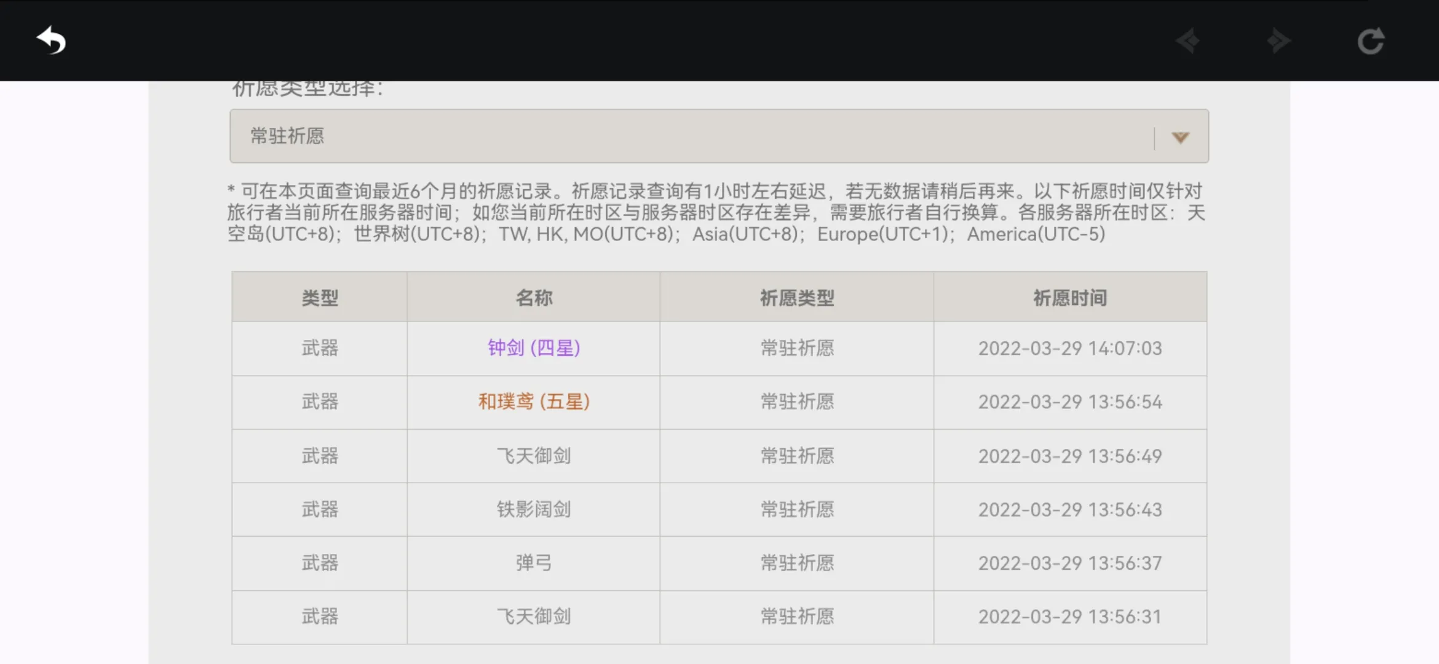Image resolution: width=1439 pixels, height=664 pixels.
Task: Select the 铁影阔剑 name cell
Action: [x=534, y=509]
